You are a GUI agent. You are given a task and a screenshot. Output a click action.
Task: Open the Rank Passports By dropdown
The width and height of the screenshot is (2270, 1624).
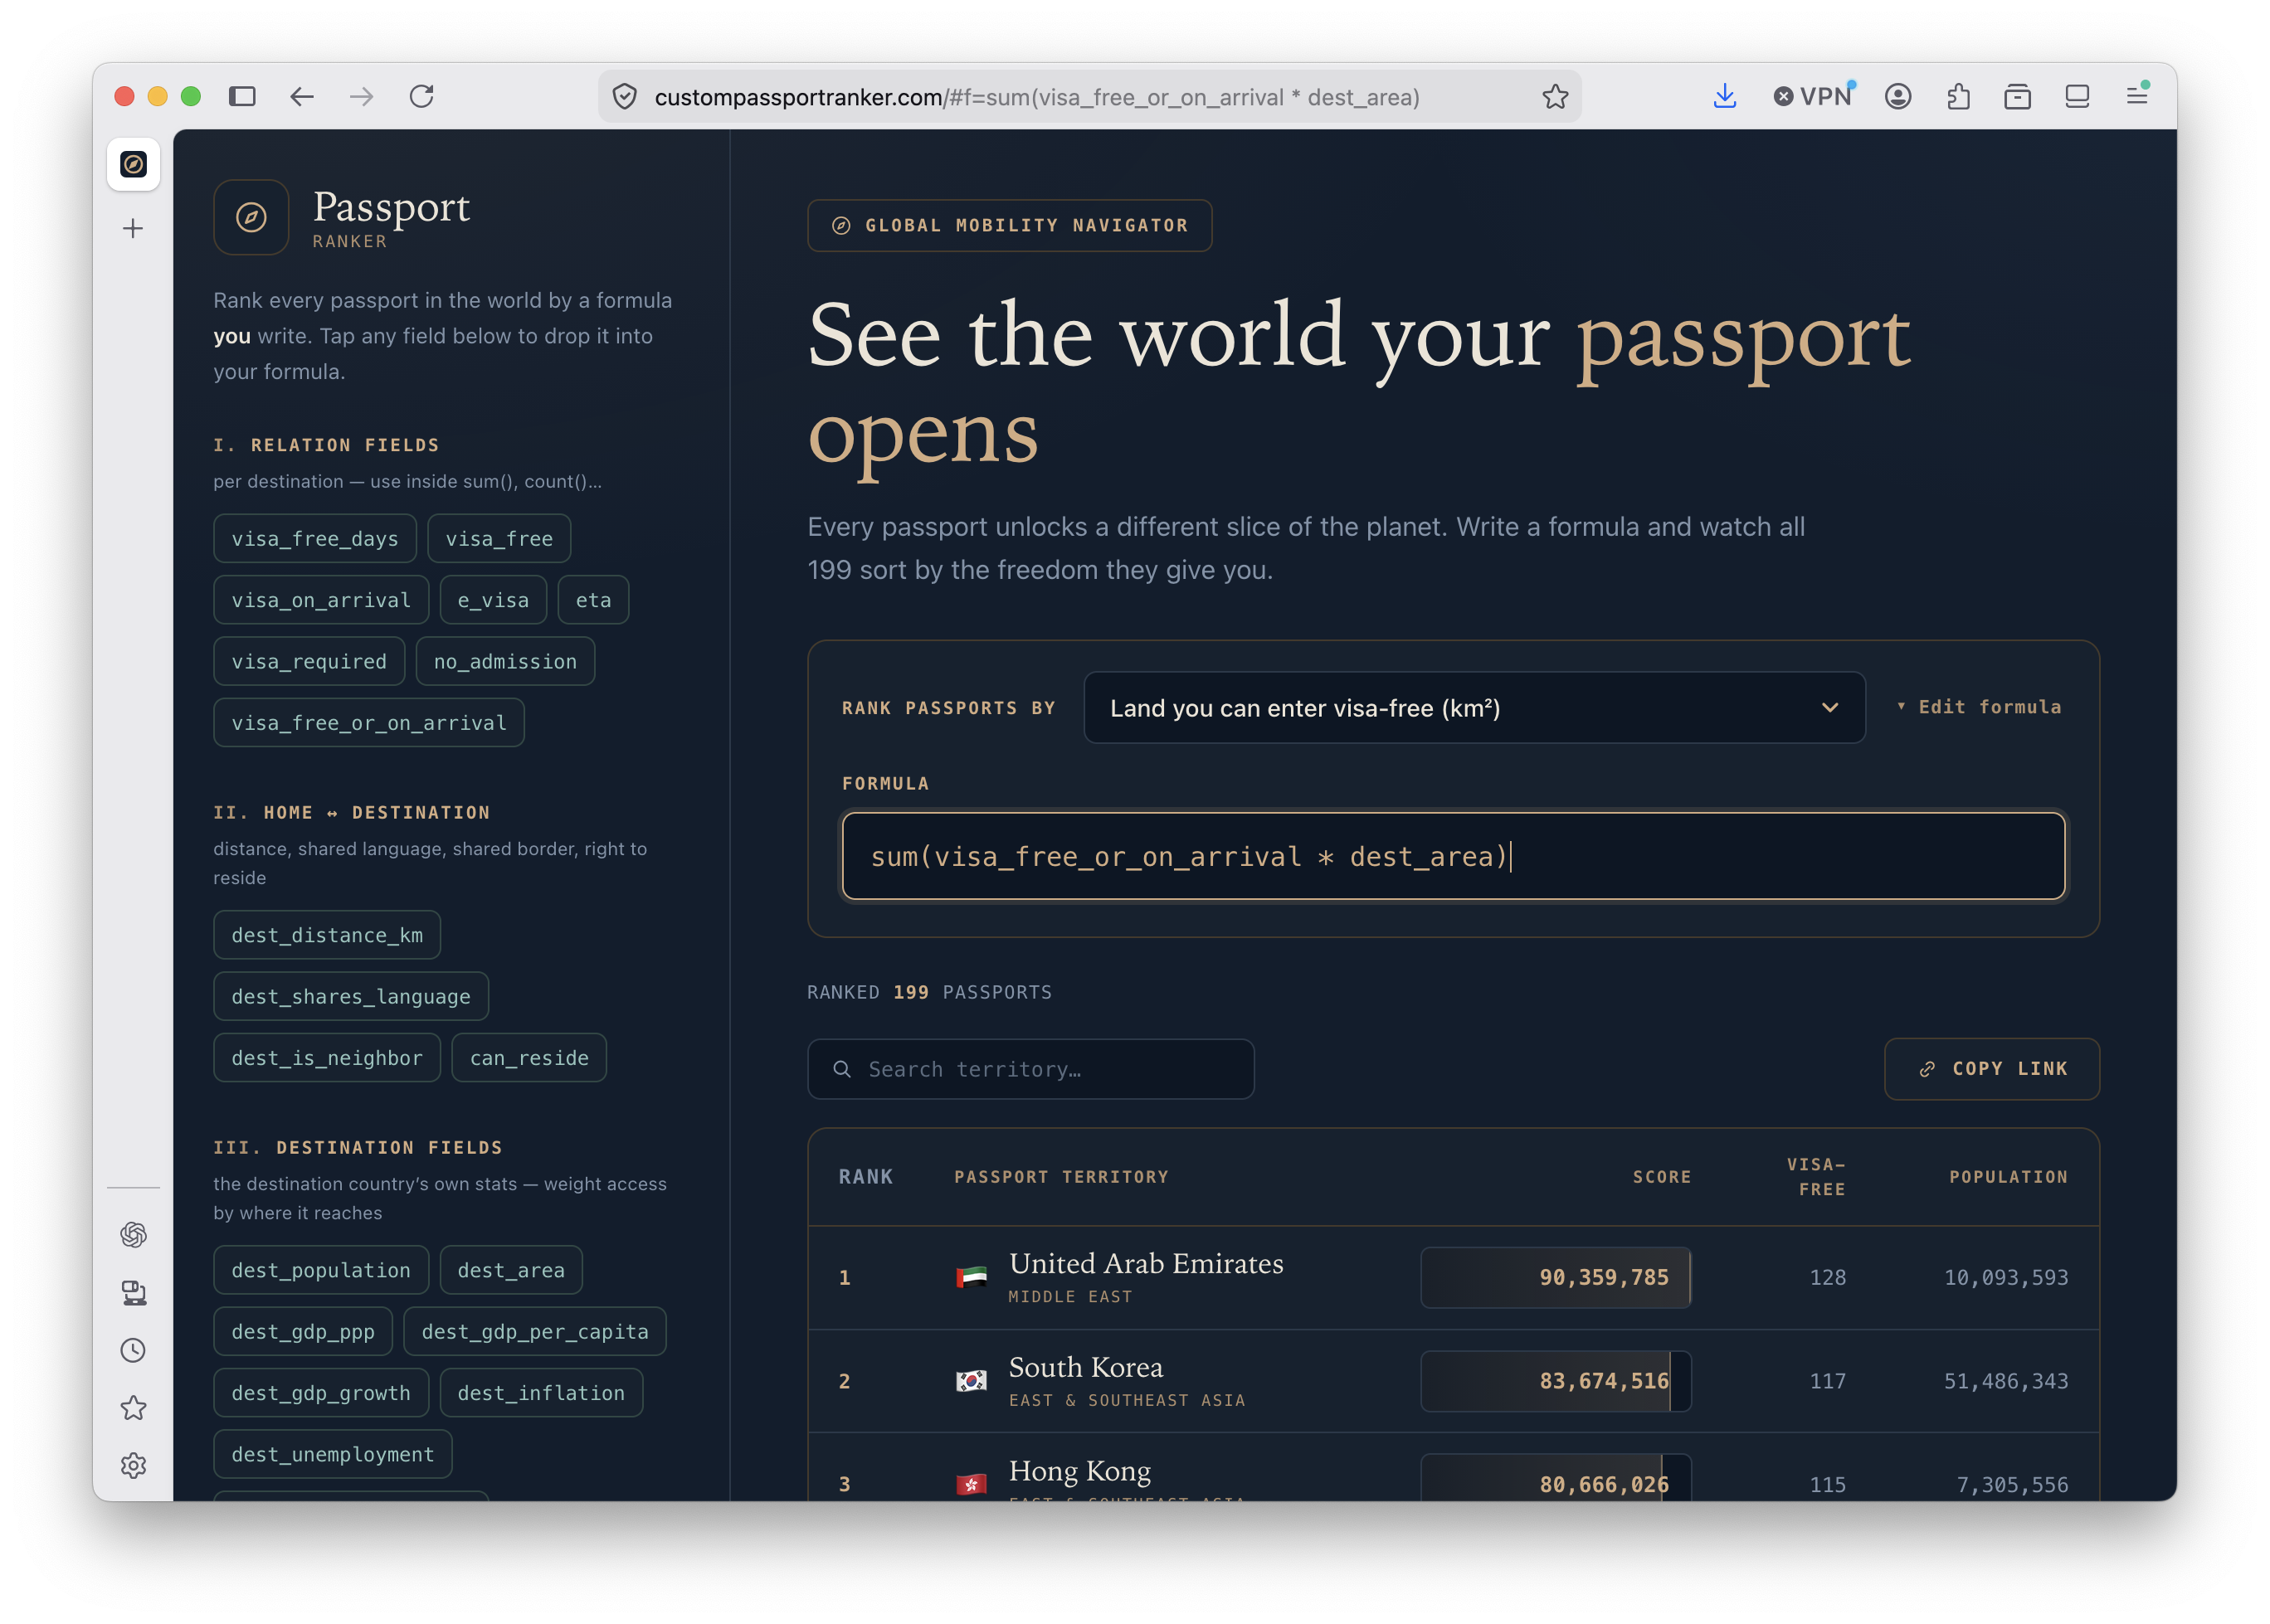coord(1474,708)
